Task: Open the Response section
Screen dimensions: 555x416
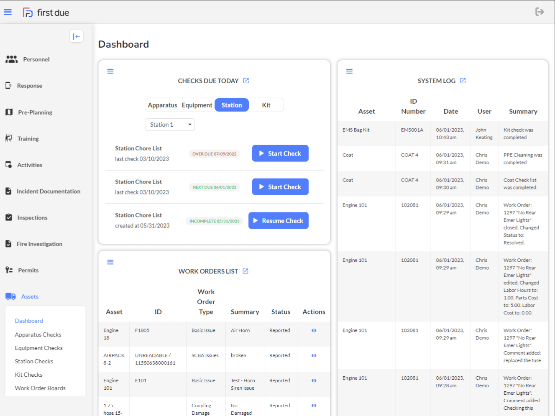Action: coord(30,86)
